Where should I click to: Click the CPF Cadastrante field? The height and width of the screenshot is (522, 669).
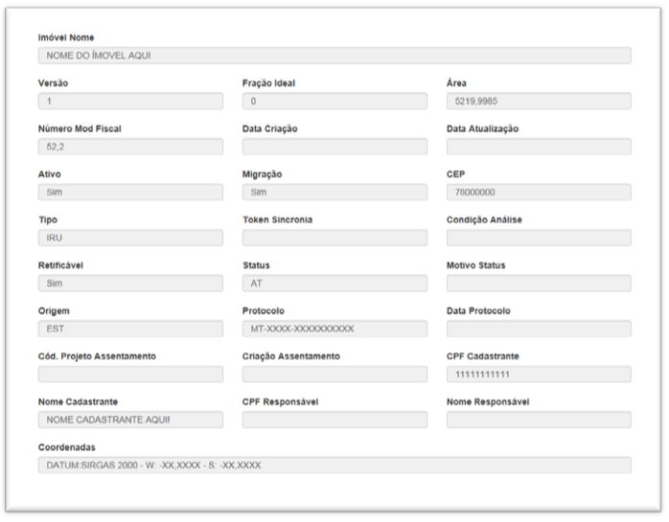(539, 374)
